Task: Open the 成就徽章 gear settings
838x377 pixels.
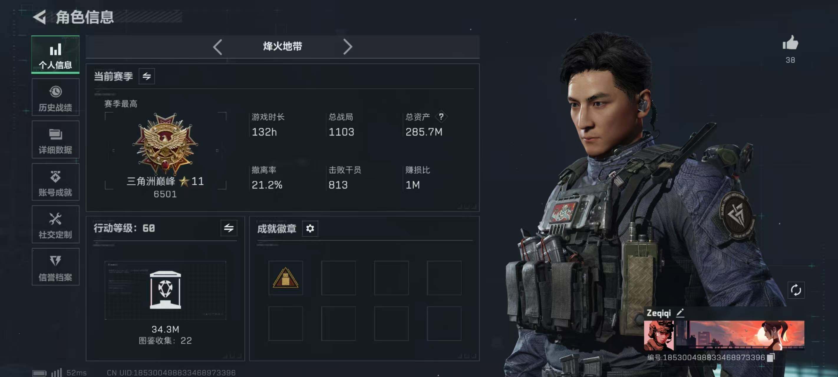Action: [x=310, y=228]
